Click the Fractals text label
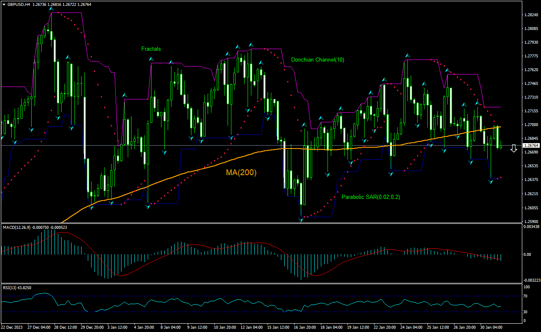 [151, 49]
